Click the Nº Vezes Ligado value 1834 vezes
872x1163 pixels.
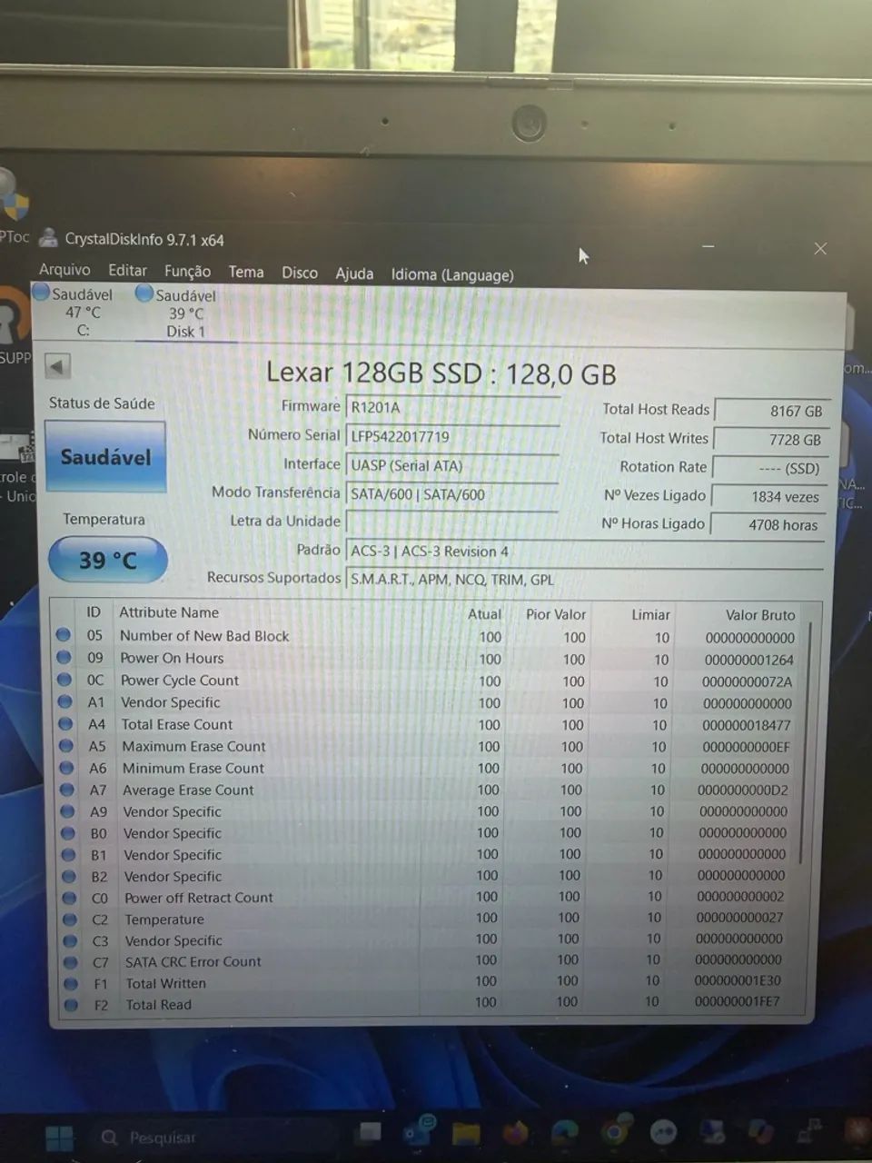[768, 497]
